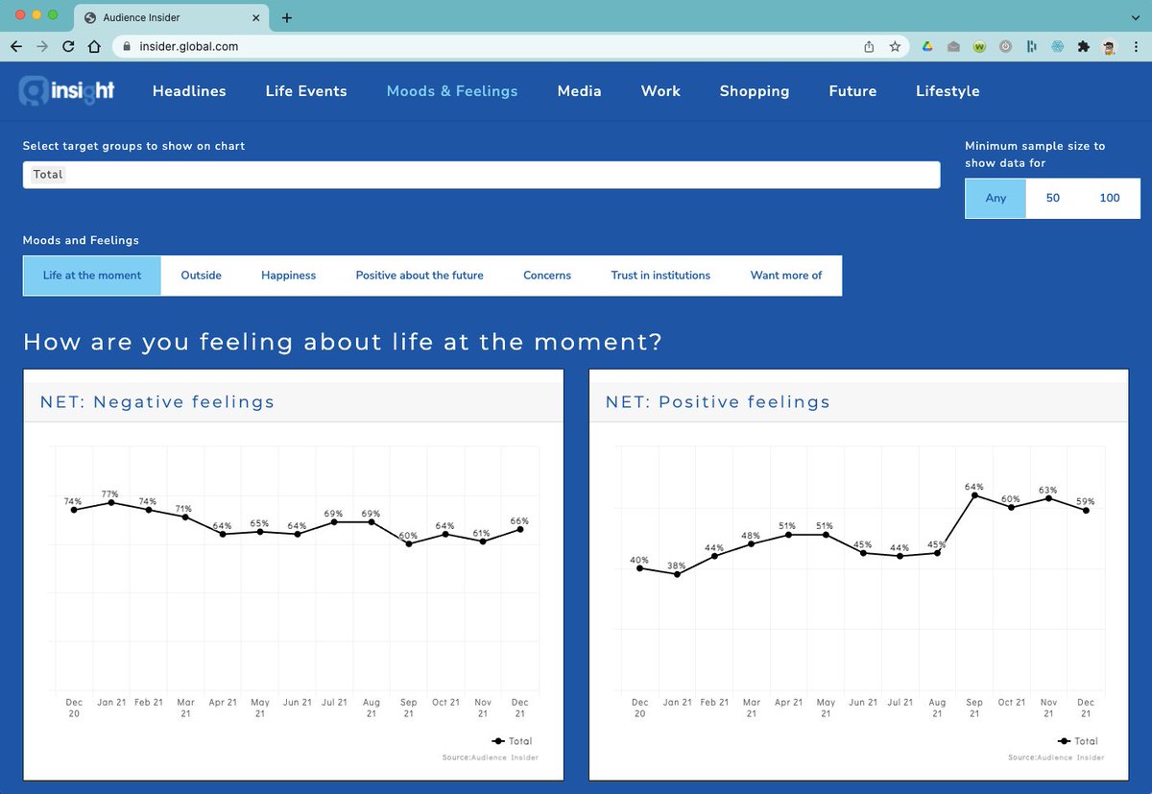Navigate to the Work section
This screenshot has height=794, width=1152.
(660, 91)
